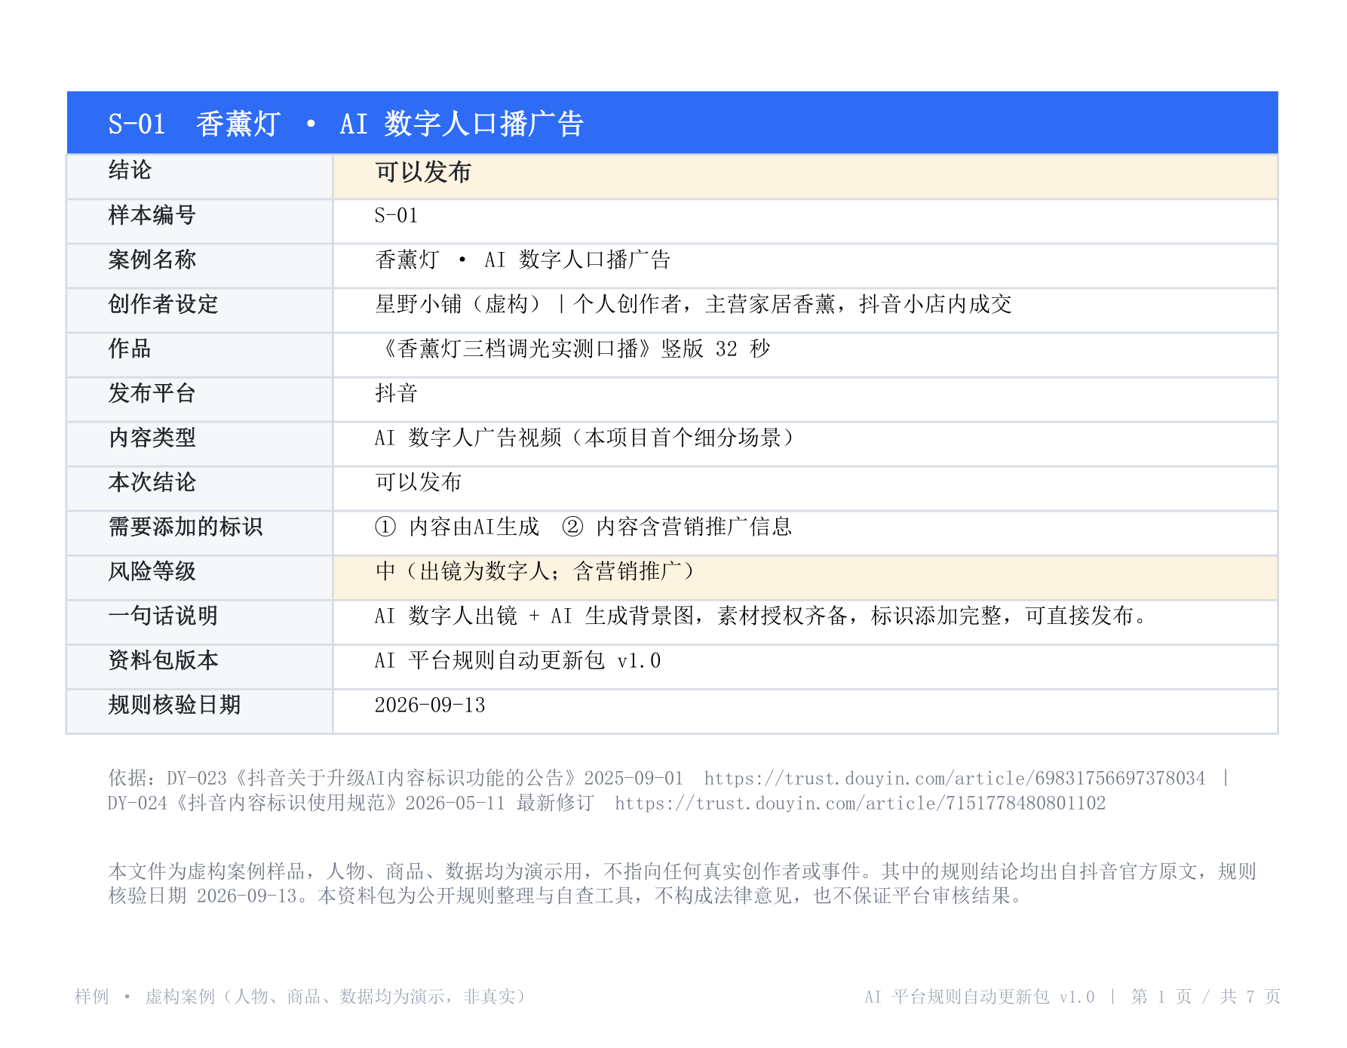1347x1048 pixels.
Task: Click the disclaimer paragraph starting '本文件为虚构案例样品'
Action: point(682,884)
